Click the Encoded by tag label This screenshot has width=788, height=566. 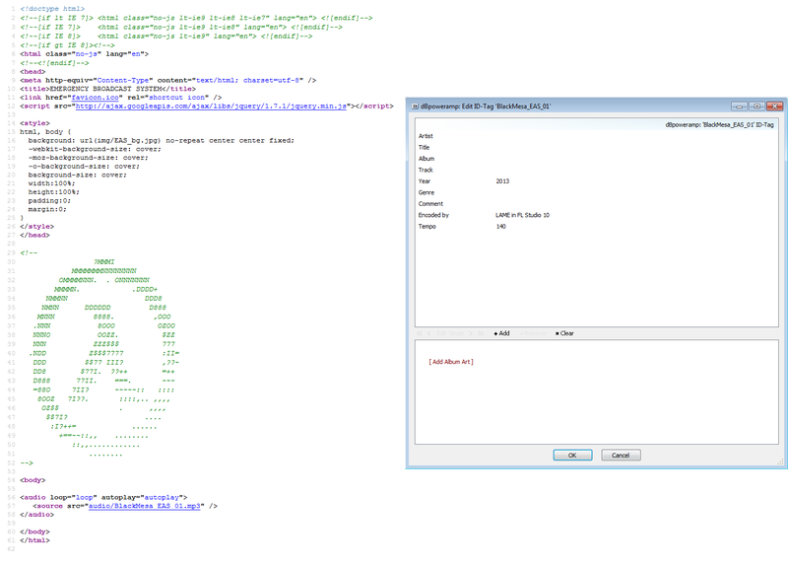(433, 215)
